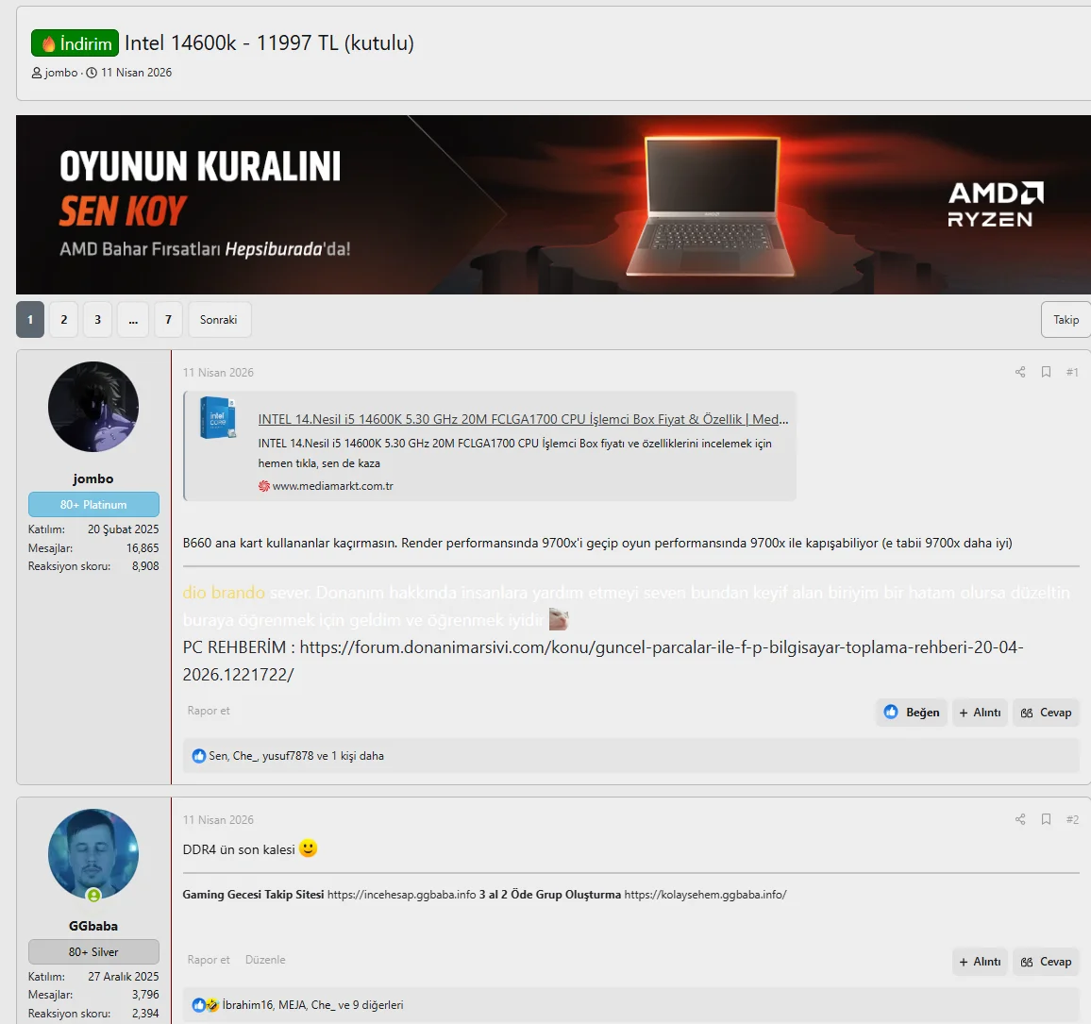This screenshot has height=1024, width=1091.
Task: Open post number #1 permalink
Action: [x=1072, y=372]
